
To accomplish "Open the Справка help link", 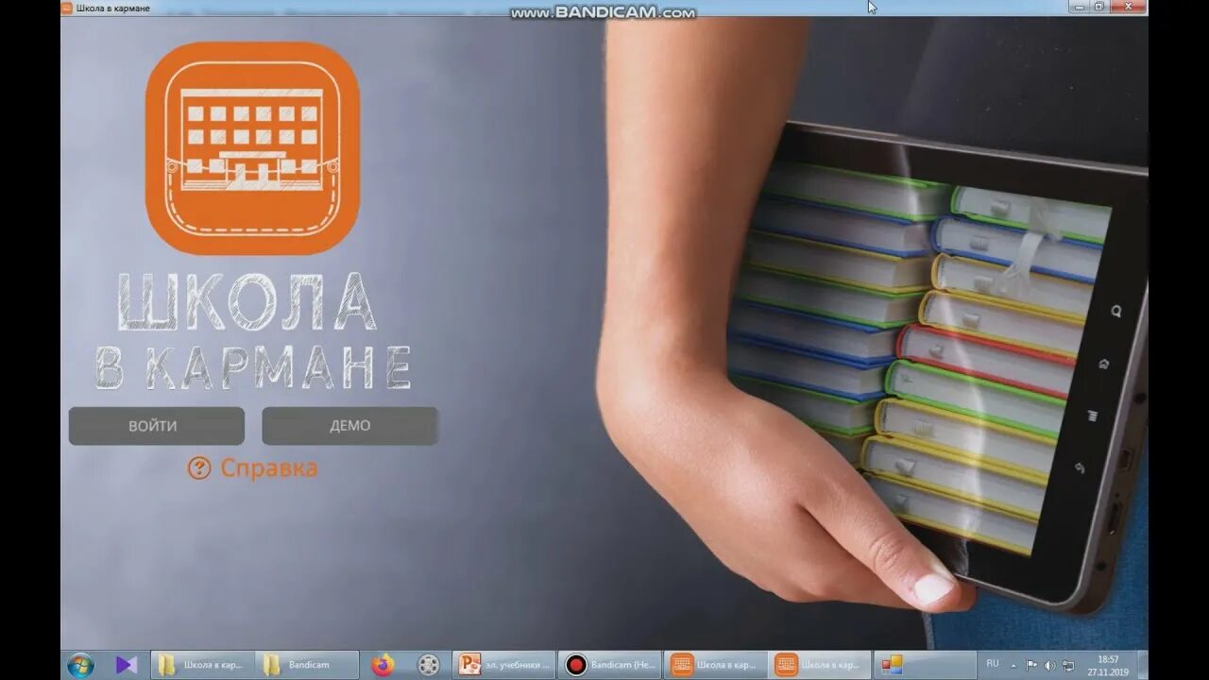I will point(269,467).
